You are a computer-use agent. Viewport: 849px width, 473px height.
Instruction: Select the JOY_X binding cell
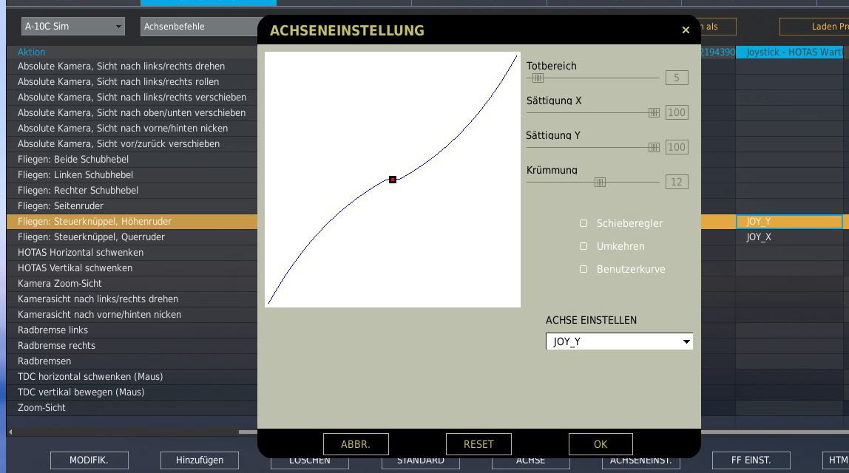coord(759,237)
